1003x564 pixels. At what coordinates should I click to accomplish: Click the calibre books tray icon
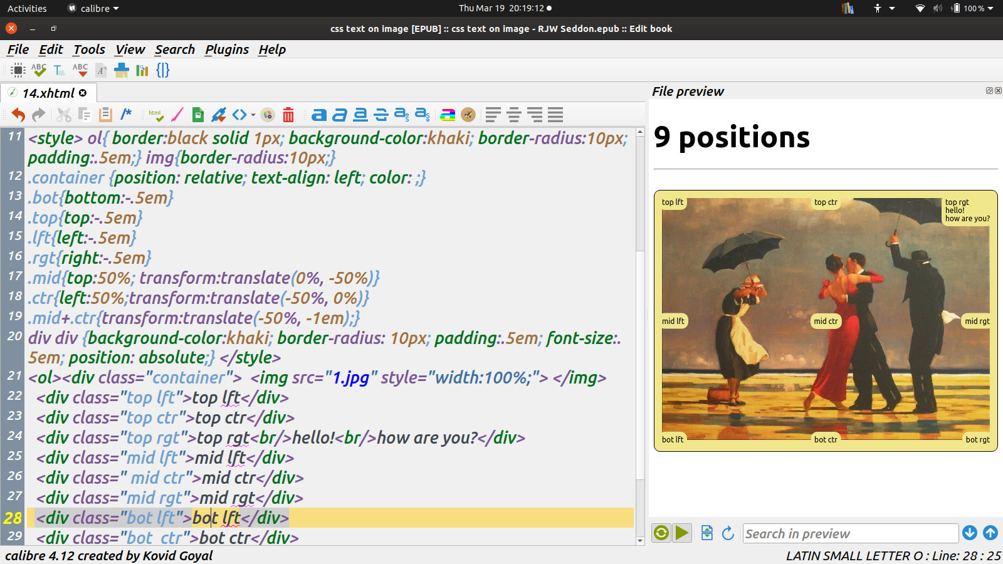[848, 8]
